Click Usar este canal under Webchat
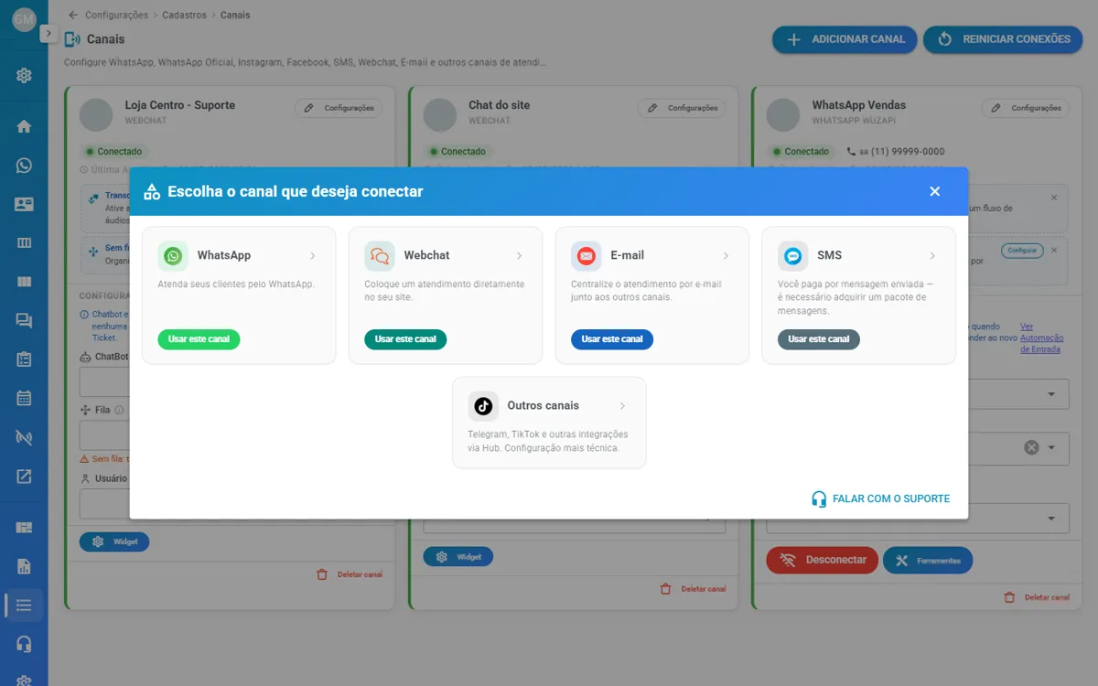The image size is (1098, 686). pyautogui.click(x=405, y=339)
